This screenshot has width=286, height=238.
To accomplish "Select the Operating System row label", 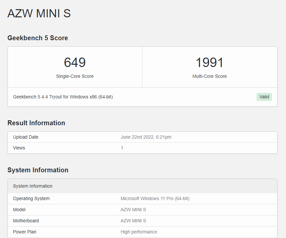I will [31, 198].
